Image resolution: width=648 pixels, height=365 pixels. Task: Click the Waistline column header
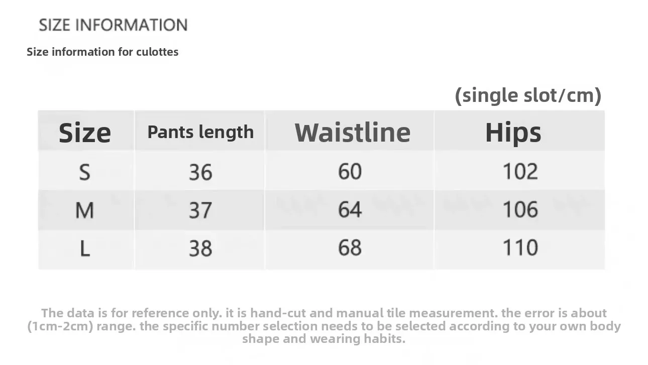(353, 133)
